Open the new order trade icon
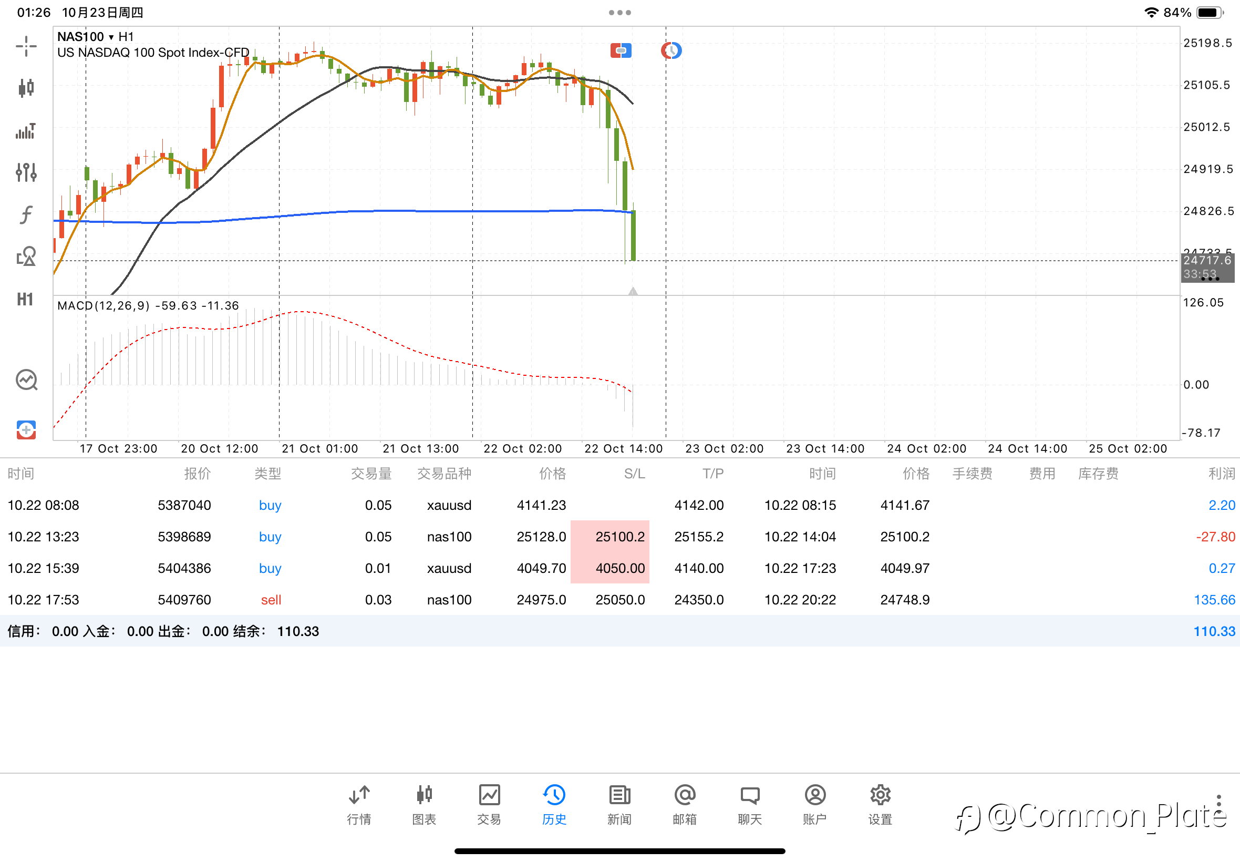 (26, 430)
